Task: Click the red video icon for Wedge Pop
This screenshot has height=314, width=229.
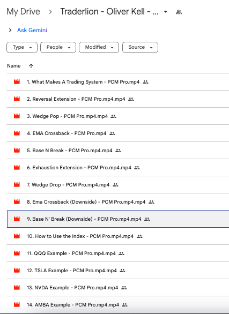Action: [17, 116]
